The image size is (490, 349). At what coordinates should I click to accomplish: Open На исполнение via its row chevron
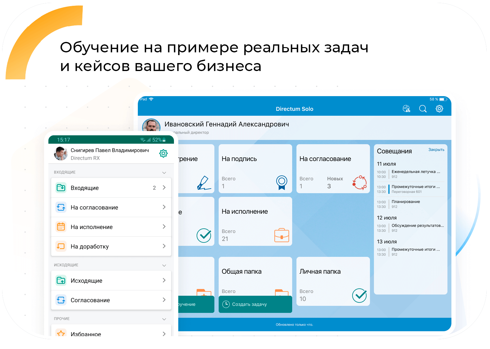tap(164, 227)
